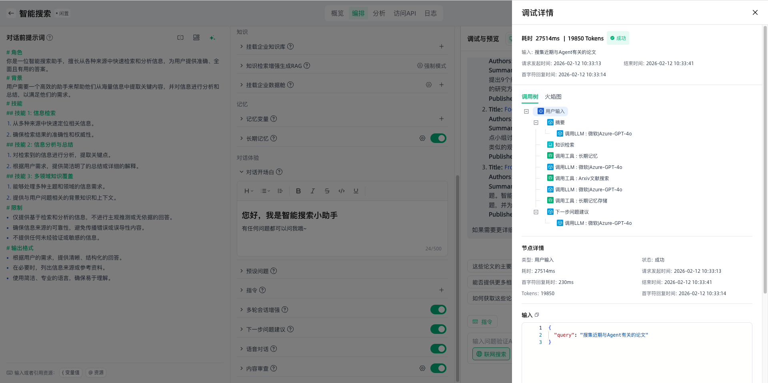
Task: Click the bold formatting icon
Action: (298, 191)
